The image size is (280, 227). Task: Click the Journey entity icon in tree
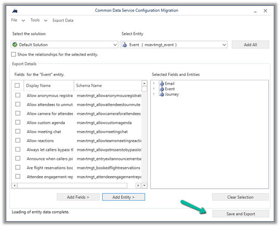(161, 94)
